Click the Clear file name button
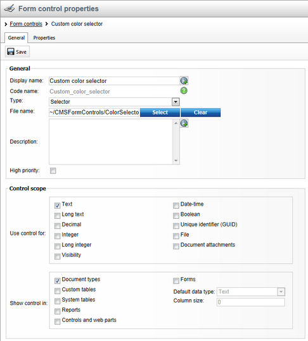Screen dimensions: 308x341 [201, 113]
